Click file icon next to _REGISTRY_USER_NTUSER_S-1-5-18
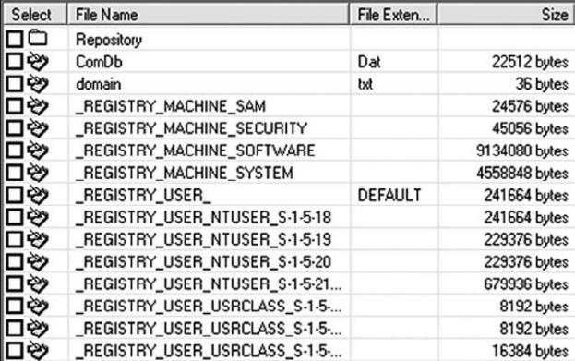This screenshot has height=361, width=575. (x=38, y=217)
